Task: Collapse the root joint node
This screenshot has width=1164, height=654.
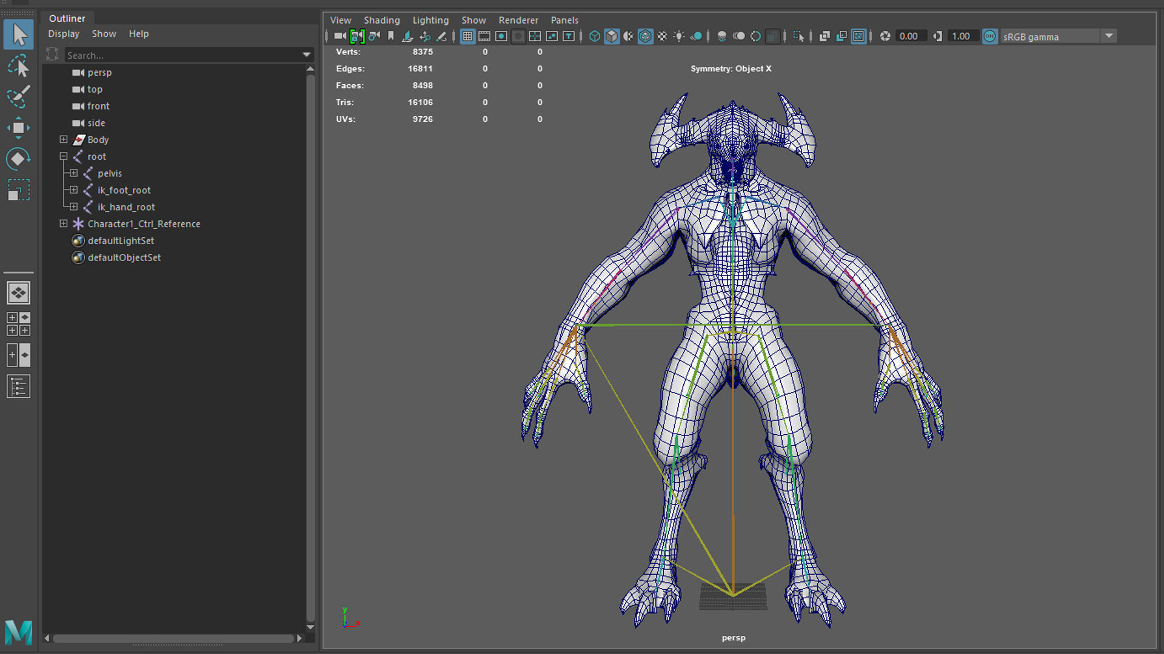Action: [x=64, y=156]
